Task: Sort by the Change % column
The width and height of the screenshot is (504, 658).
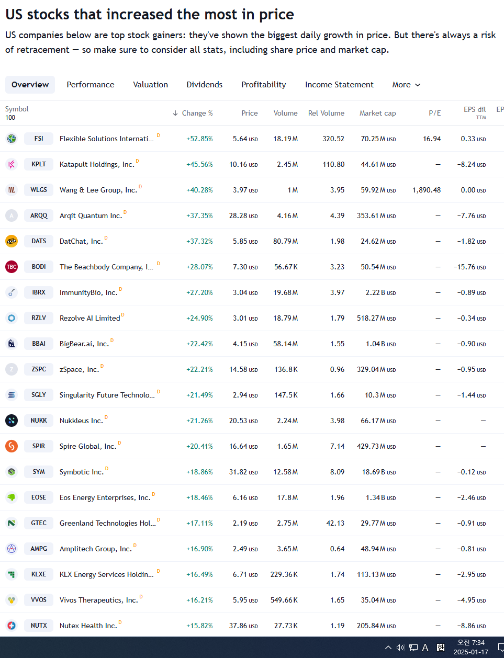Action: 193,113
